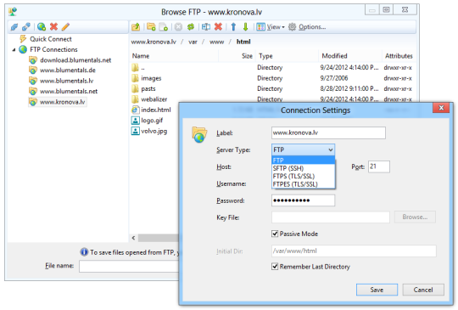The height and width of the screenshot is (310, 458).
Task: Click into the File name input field
Action: pos(129,266)
